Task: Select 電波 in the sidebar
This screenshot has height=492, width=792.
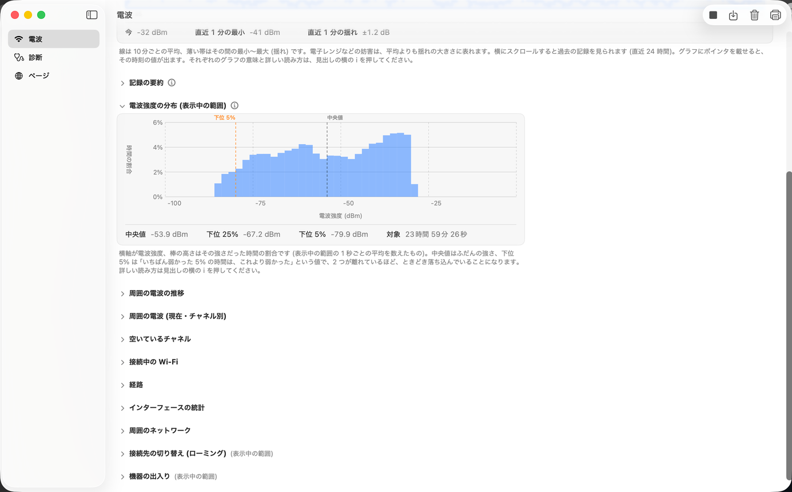Action: (54, 39)
